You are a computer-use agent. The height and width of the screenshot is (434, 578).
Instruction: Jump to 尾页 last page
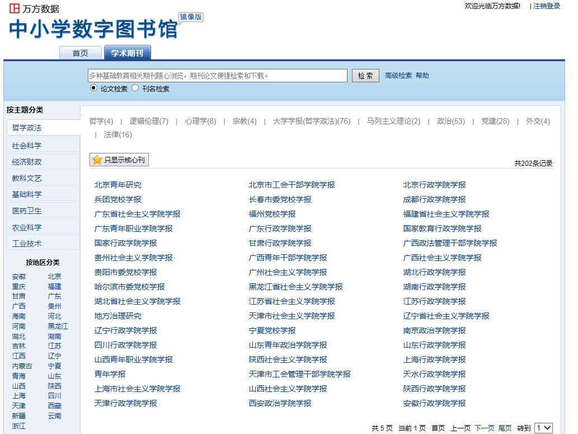(x=505, y=428)
